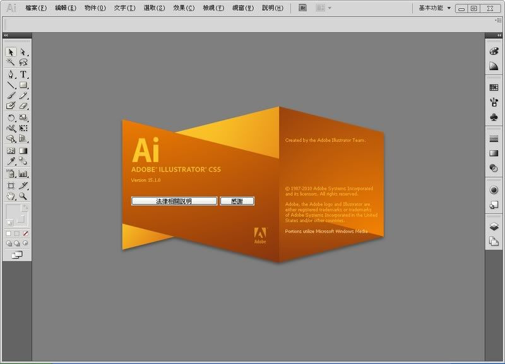Open the Symbols panel club icon
Viewport: 505px width, 364px height.
pos(494,117)
